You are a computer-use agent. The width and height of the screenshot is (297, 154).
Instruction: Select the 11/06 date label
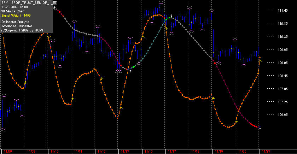pos(7,152)
